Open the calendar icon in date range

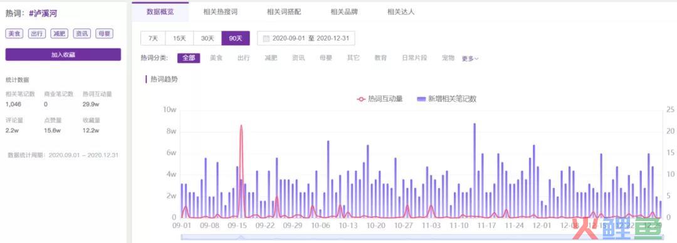(x=266, y=38)
